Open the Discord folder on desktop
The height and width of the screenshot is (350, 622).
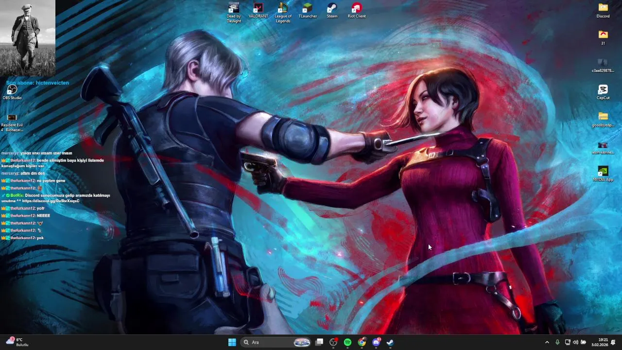point(603,11)
